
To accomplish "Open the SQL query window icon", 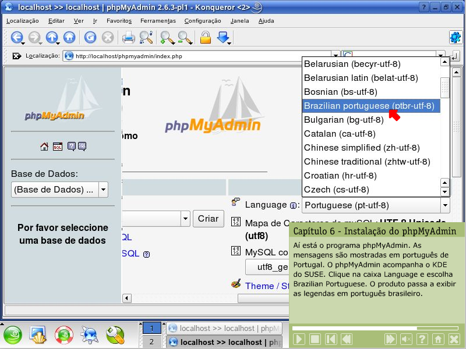I will 58,147.
